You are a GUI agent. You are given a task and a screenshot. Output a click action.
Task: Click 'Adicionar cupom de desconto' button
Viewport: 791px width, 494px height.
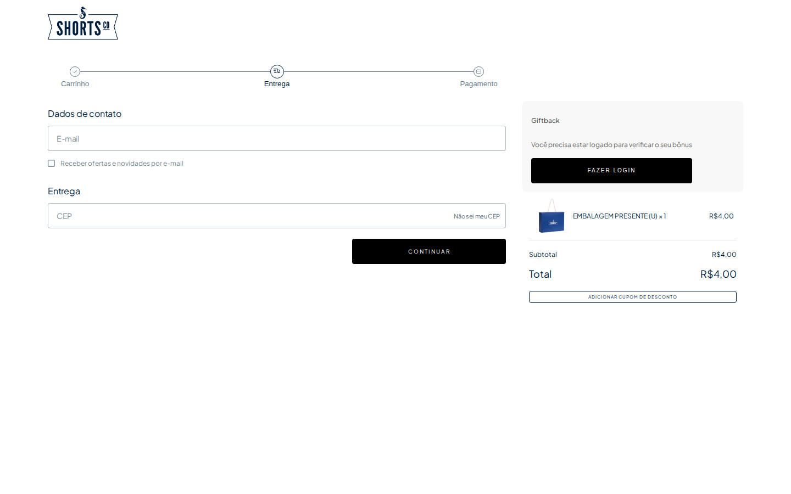pos(633,297)
